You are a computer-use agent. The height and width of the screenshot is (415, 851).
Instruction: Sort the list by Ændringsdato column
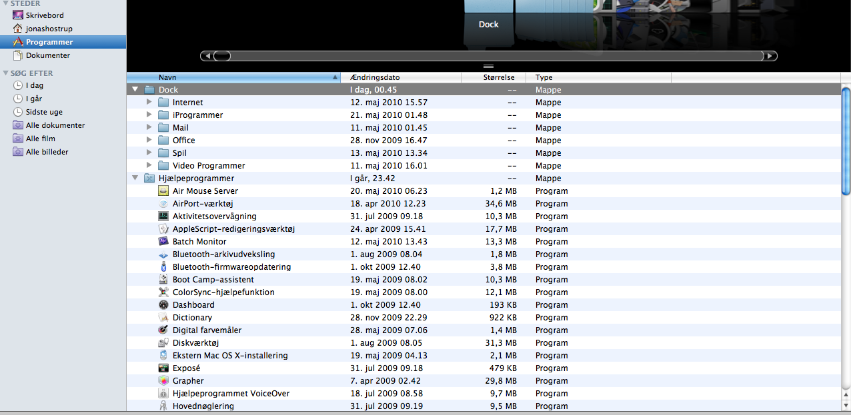point(401,77)
